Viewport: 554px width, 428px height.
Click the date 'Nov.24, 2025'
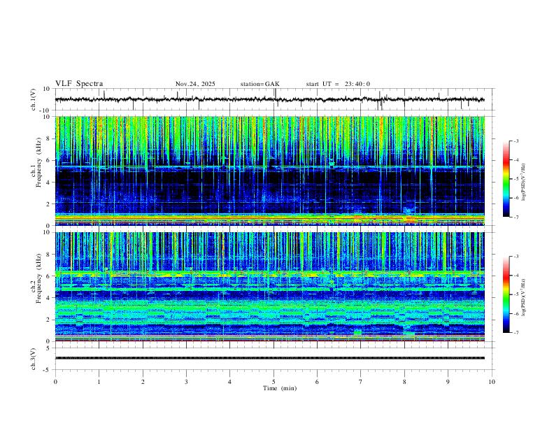point(195,84)
